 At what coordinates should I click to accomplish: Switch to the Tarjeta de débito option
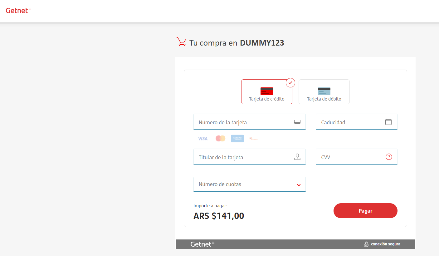point(324,92)
